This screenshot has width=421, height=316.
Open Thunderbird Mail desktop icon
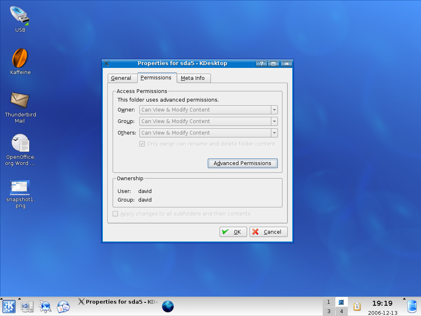click(x=20, y=100)
